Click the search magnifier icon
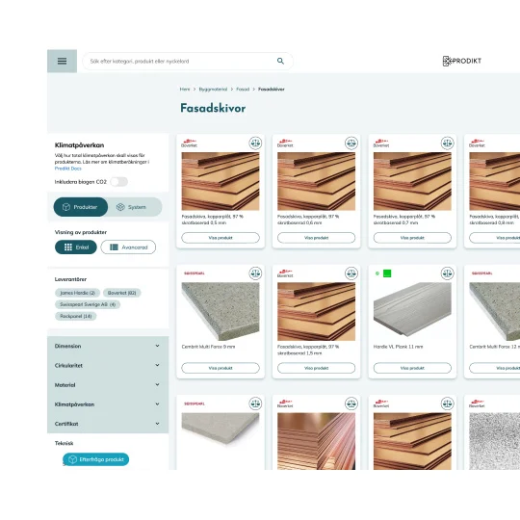Viewport: 520px width, 520px height. tap(280, 61)
